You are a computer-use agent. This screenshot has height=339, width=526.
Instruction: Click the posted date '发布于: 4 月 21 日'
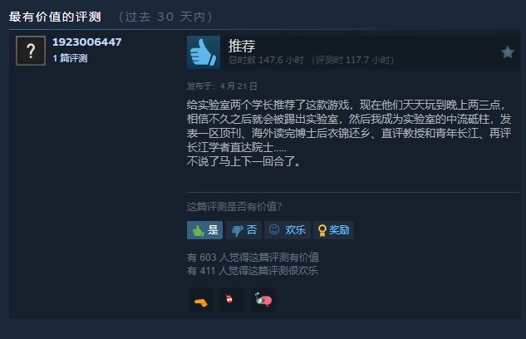222,86
